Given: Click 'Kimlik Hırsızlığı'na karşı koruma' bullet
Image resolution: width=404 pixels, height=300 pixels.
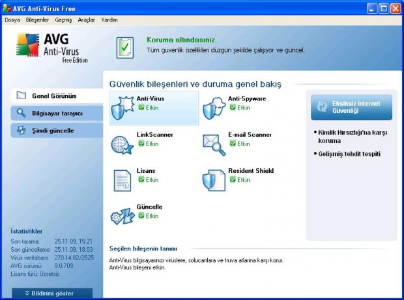Looking at the screenshot, I should 353,136.
